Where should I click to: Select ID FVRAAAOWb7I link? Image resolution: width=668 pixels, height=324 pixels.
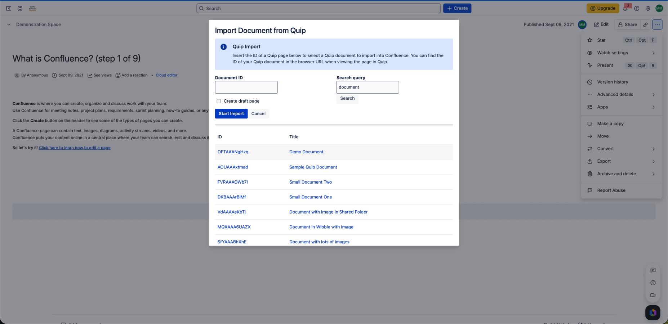pos(232,182)
